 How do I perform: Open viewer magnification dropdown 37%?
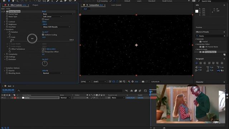[86, 82]
